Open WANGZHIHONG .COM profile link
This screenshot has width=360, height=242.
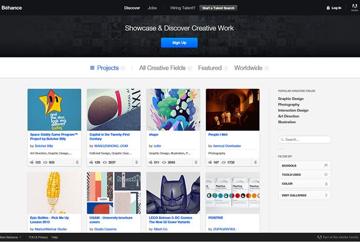pos(111,146)
